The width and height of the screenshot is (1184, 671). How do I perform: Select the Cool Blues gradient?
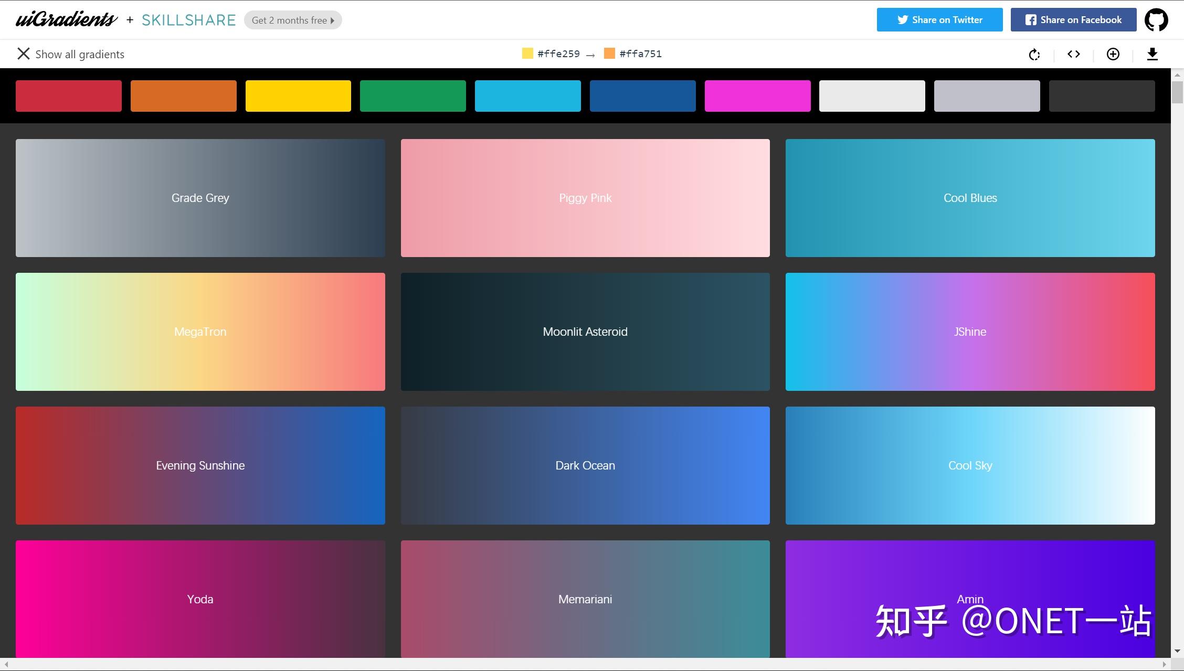click(970, 198)
